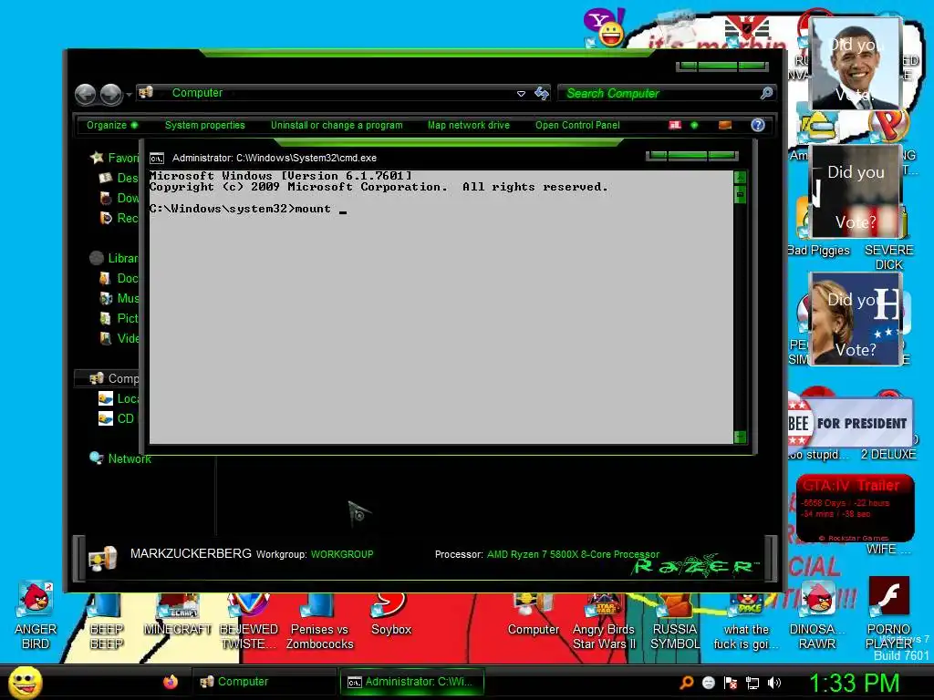Open the view options dropdown dot
The width and height of the screenshot is (934, 700).
694,125
